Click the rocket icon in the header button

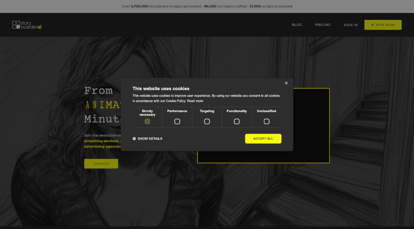pyautogui.click(x=373, y=25)
